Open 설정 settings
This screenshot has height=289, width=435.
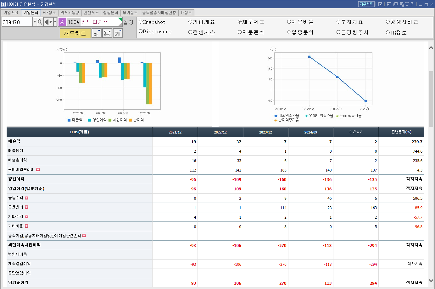pos(128,22)
